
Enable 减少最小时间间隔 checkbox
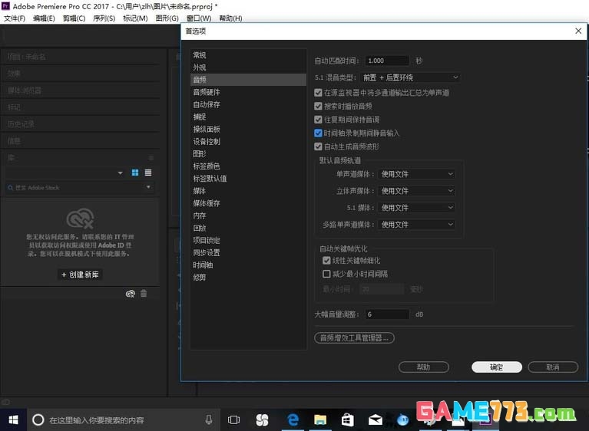coord(326,274)
